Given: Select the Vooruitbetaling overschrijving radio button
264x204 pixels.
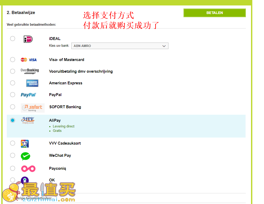Looking at the screenshot, I should [12, 71].
